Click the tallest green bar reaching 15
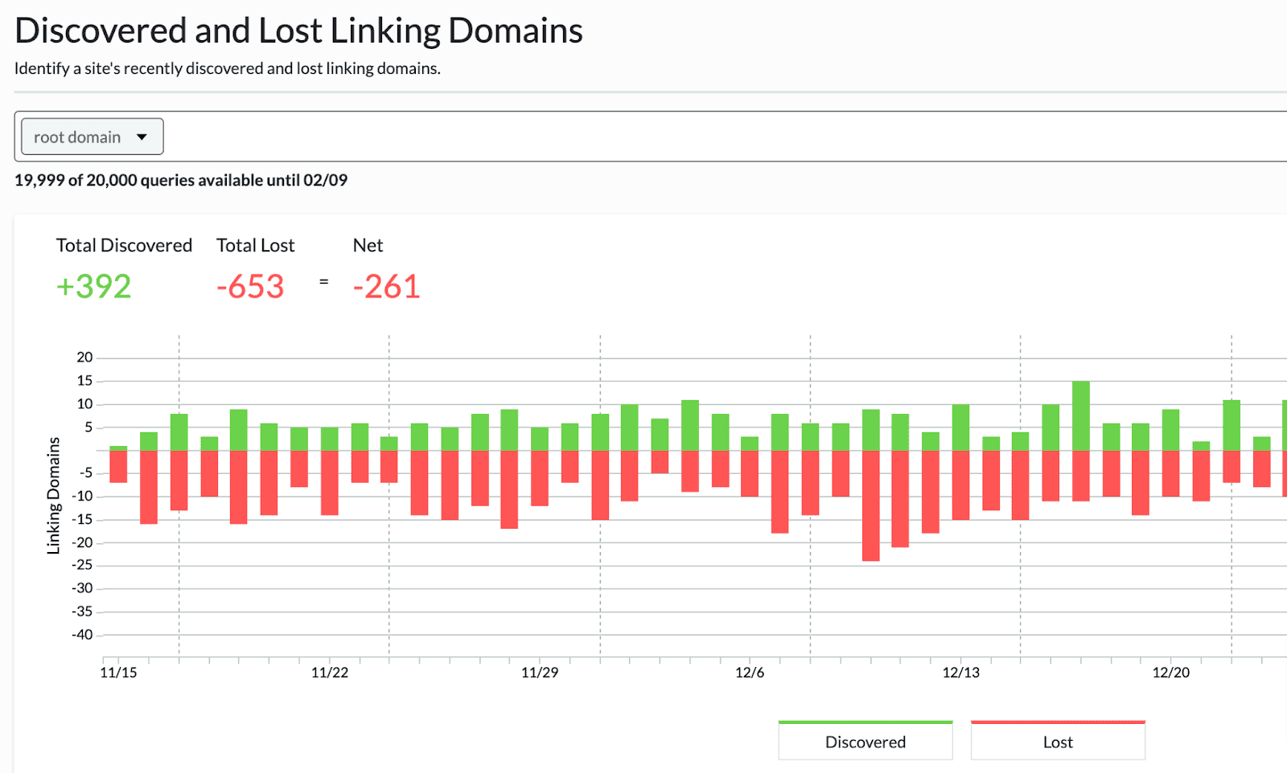This screenshot has height=773, width=1287. [x=1081, y=415]
